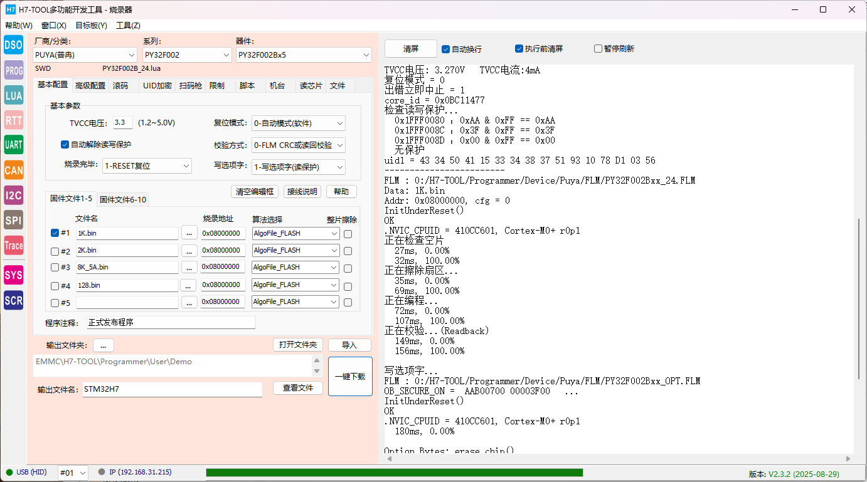Open the #01 device number dropdown
This screenshot has height=482, width=867.
tap(73, 473)
